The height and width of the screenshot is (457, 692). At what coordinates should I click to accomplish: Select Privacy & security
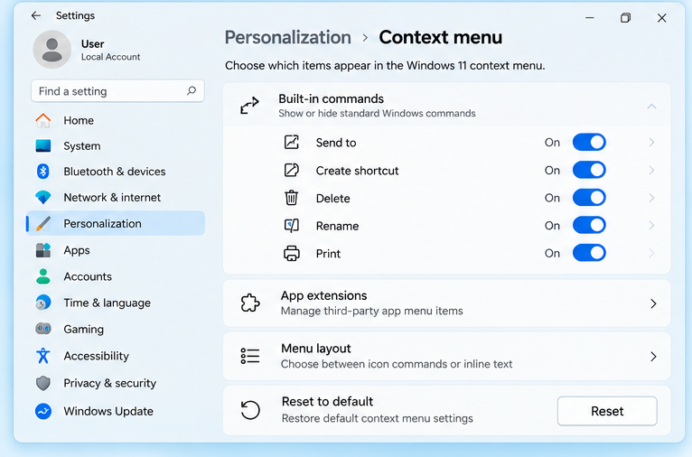(116, 383)
